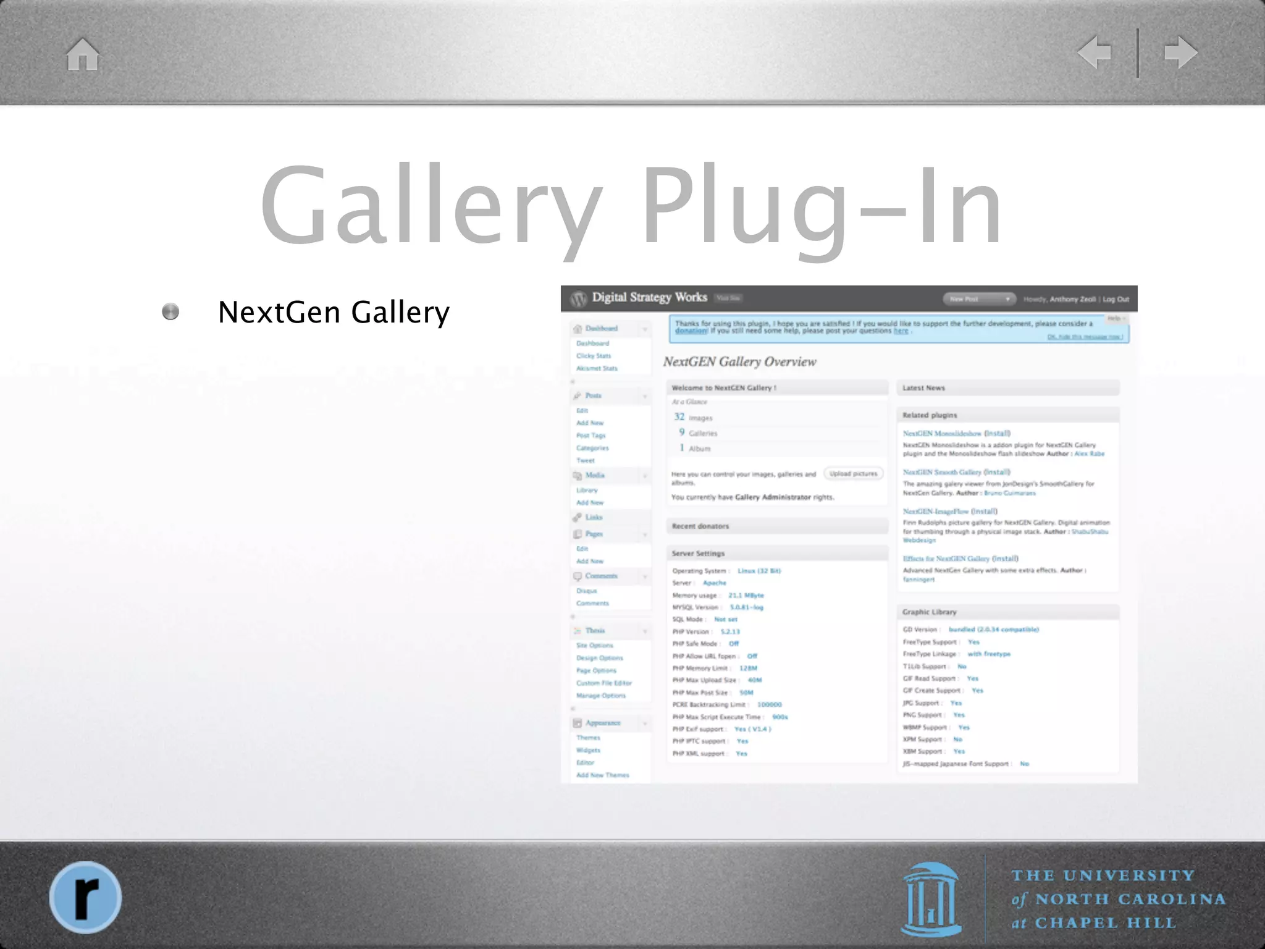
Task: Collapse the Posts menu with its arrow
Action: tap(645, 396)
